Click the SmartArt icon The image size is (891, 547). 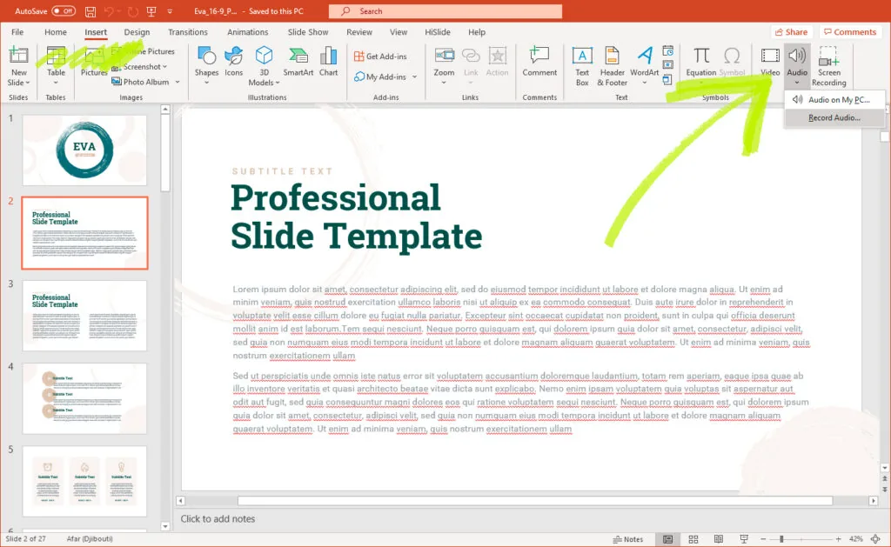[298, 56]
